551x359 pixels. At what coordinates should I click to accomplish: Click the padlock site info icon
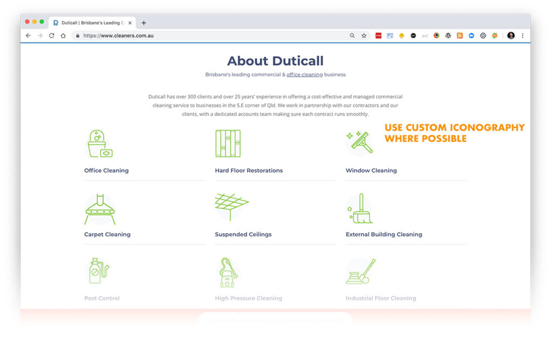point(77,36)
